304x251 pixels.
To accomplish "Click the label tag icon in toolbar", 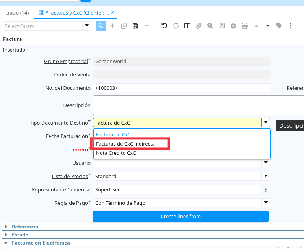I will pyautogui.click(x=279, y=26).
